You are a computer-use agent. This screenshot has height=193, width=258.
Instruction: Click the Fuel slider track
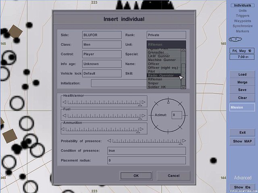point(104,116)
